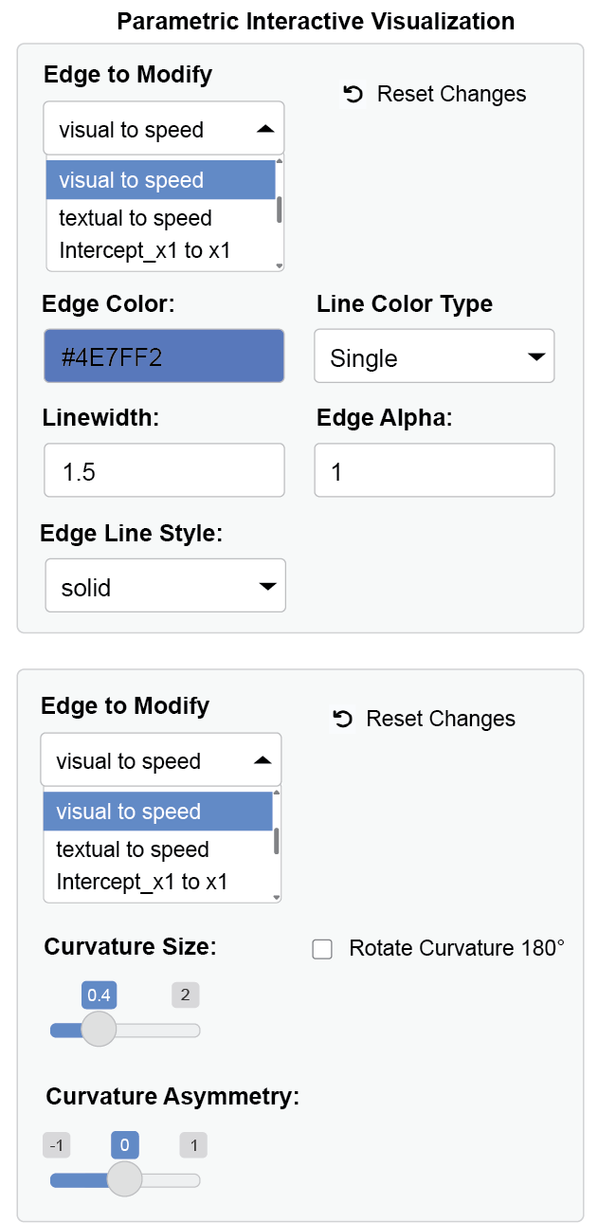Viewport: 598px width, 1223px height.
Task: Click the Curvature Asymmetry slider handle
Action: point(124,1179)
